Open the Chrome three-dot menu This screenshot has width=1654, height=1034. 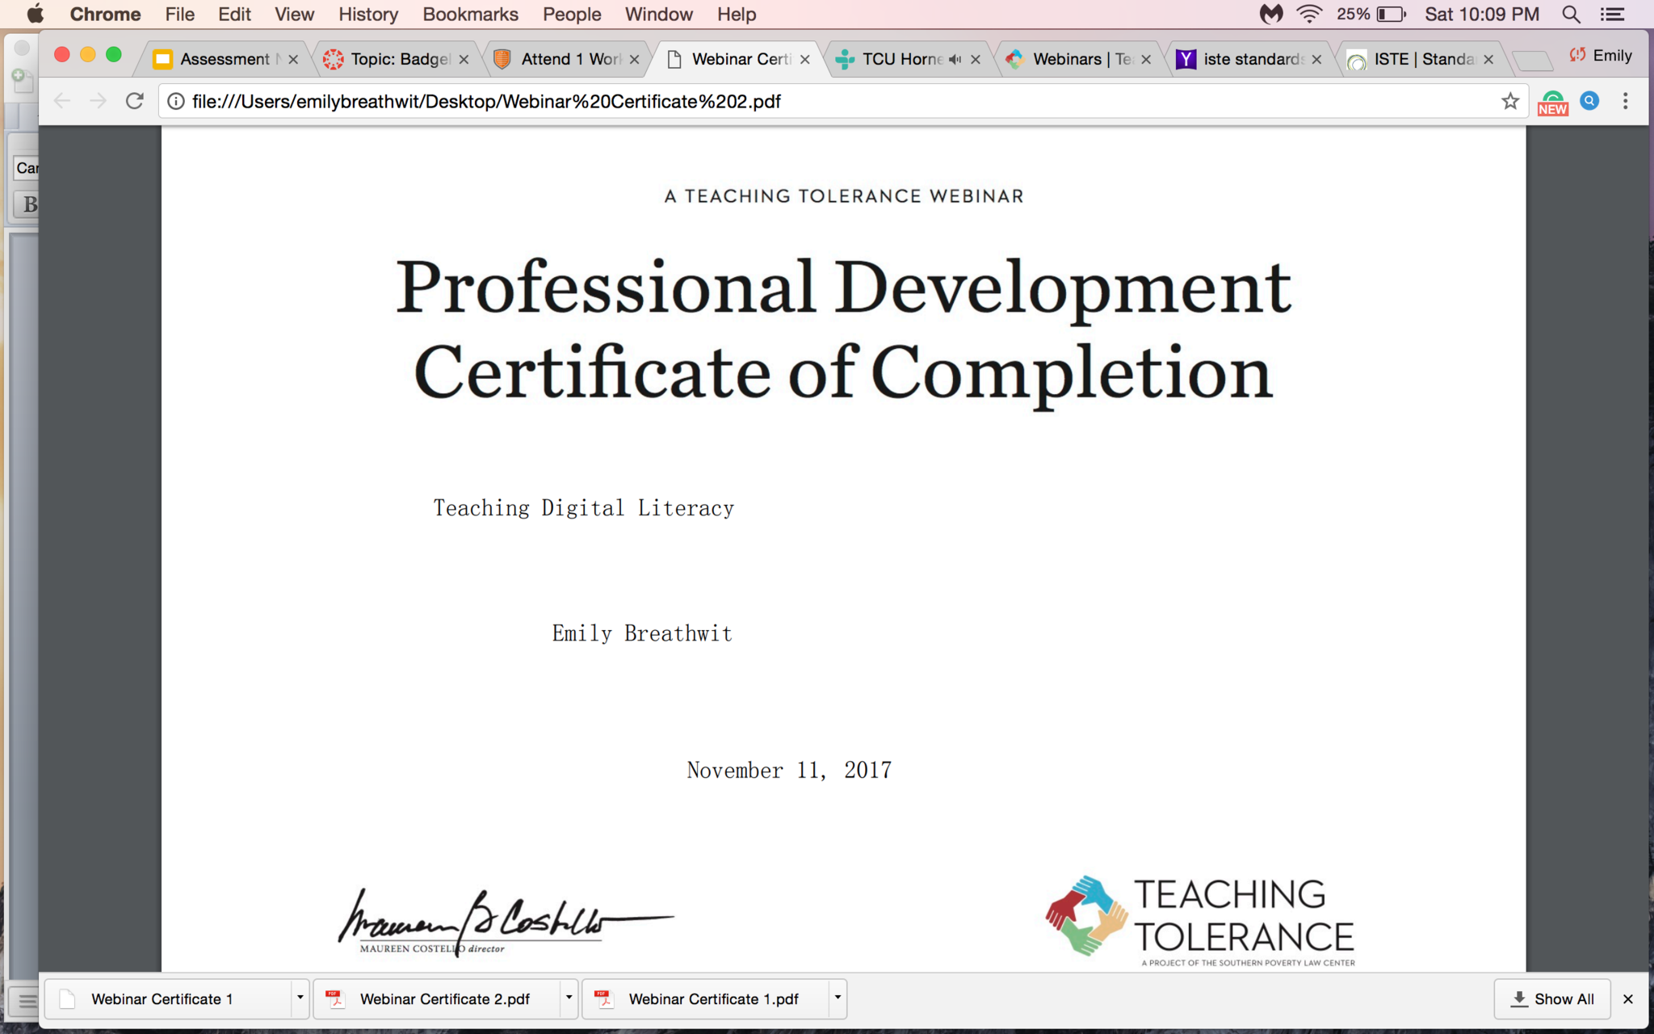coord(1625,101)
